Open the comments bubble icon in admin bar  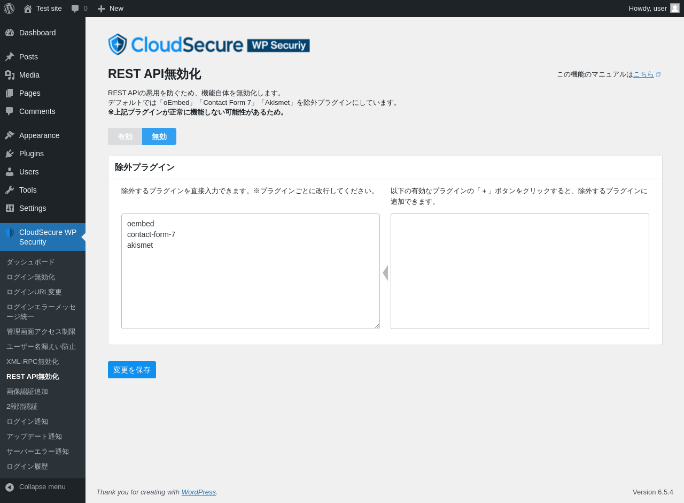tap(75, 9)
